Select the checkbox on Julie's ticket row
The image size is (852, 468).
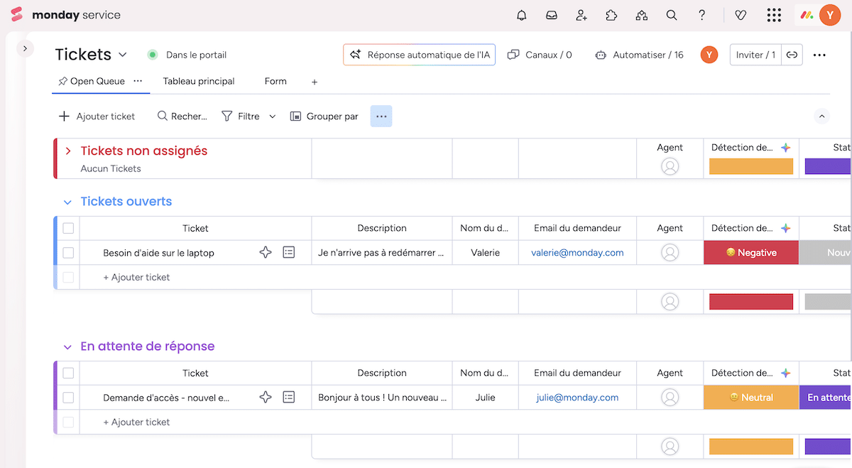click(x=68, y=397)
